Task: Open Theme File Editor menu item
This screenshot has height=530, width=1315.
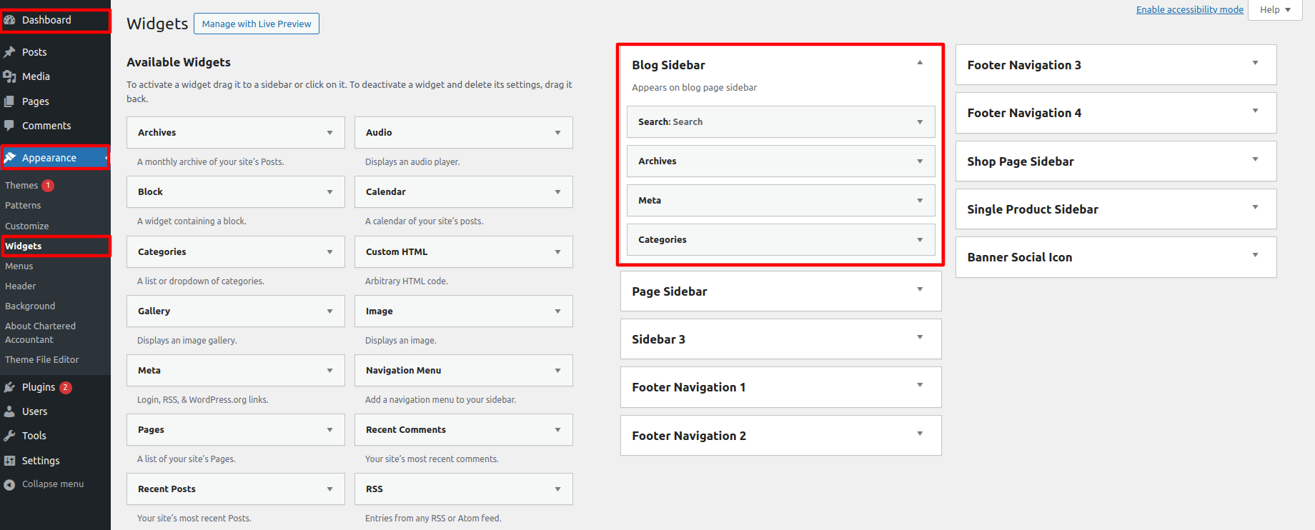Action: pyautogui.click(x=42, y=359)
